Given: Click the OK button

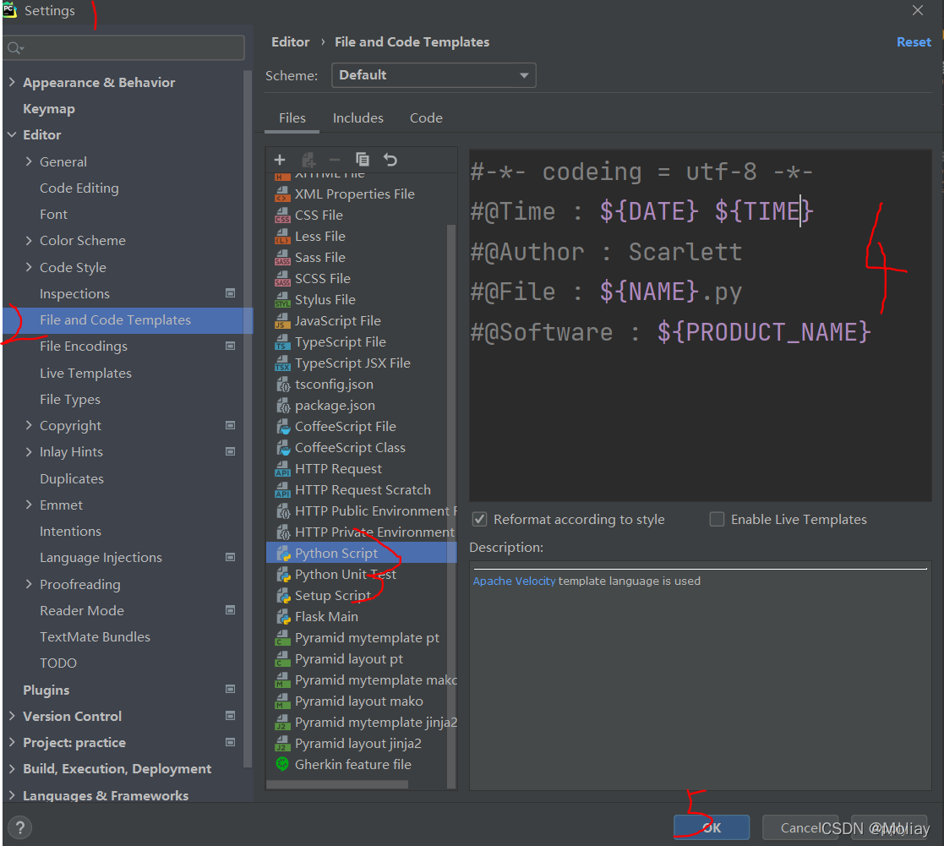Looking at the screenshot, I should point(712,827).
